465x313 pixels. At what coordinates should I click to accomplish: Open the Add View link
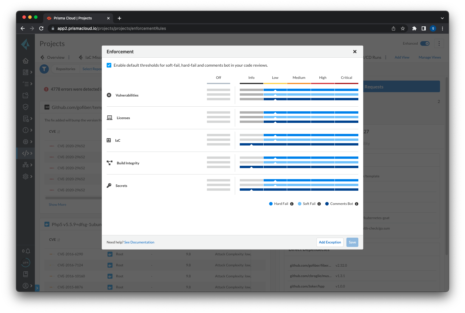(402, 57)
